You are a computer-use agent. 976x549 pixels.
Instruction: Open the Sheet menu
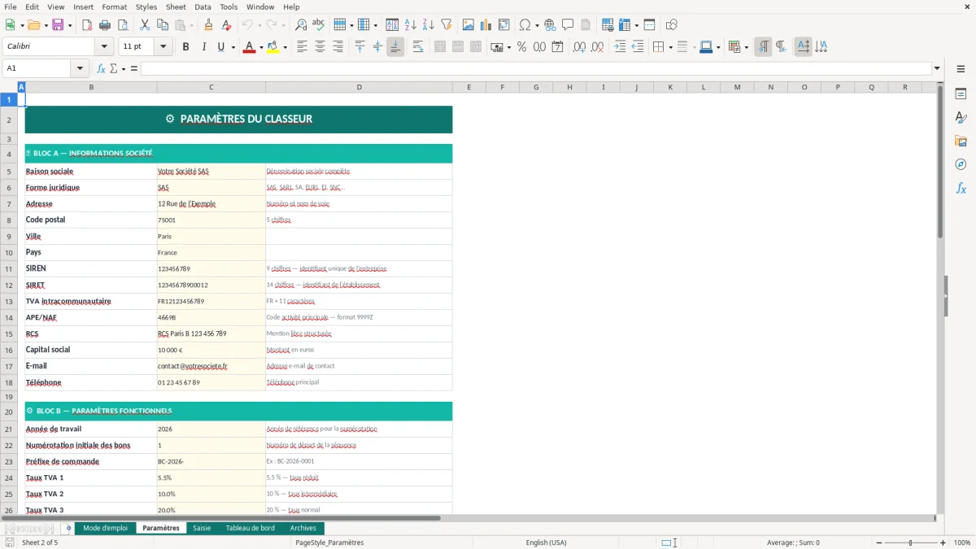pyautogui.click(x=176, y=7)
